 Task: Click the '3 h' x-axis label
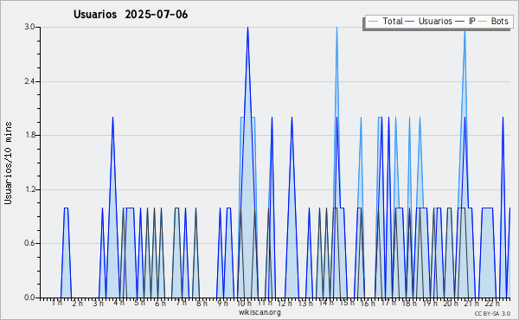pos(98,303)
